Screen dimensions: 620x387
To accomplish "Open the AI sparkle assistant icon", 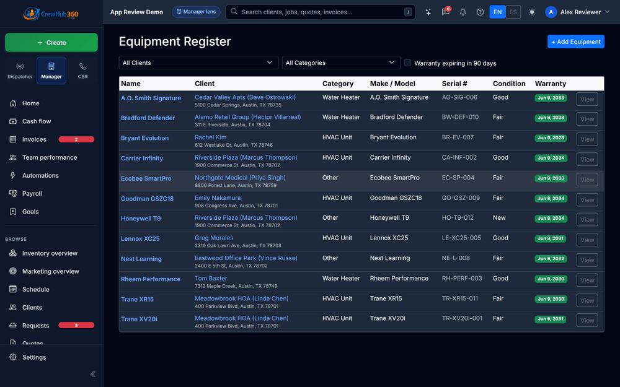I will coord(428,12).
